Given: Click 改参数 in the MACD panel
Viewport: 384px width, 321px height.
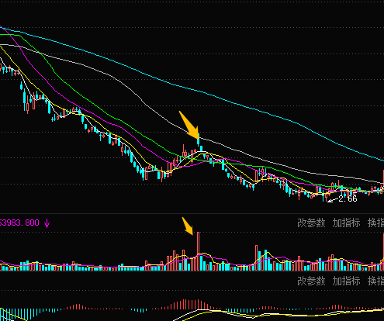Looking at the screenshot, I should pyautogui.click(x=311, y=281).
